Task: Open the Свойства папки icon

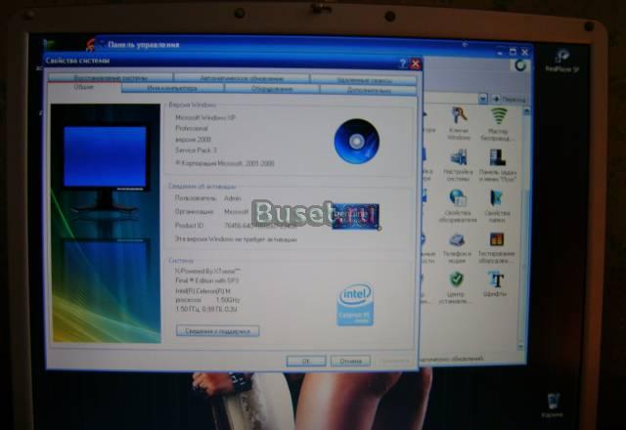Action: click(497, 205)
